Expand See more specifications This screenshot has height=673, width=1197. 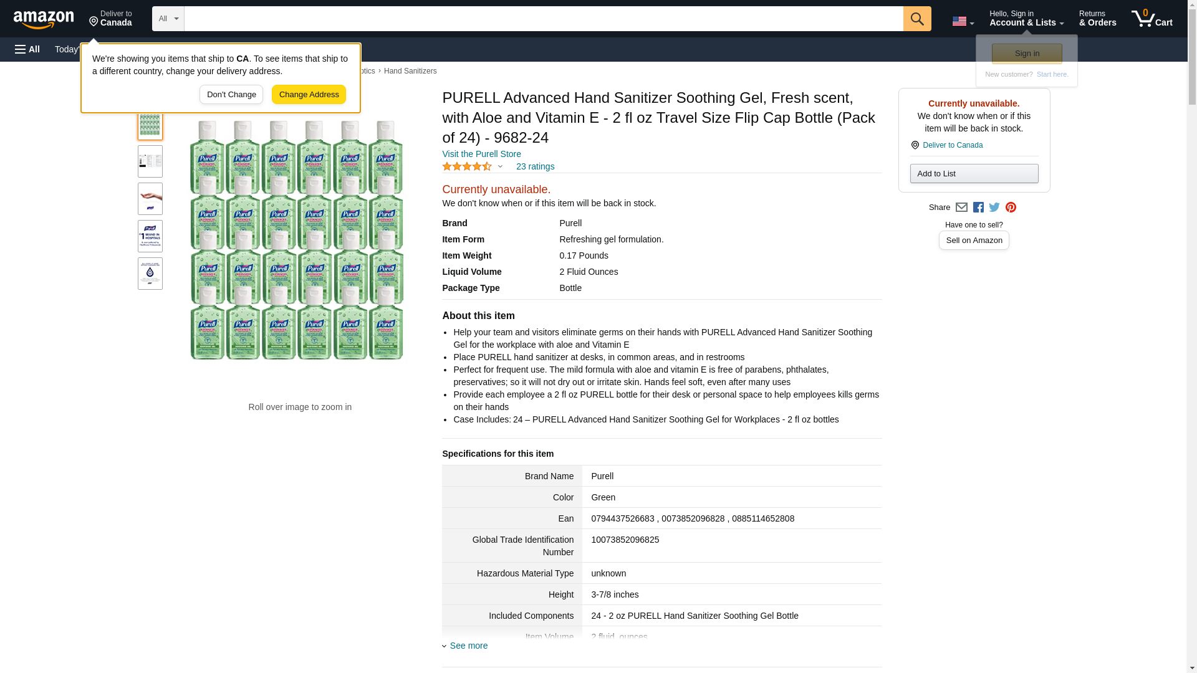(x=468, y=646)
